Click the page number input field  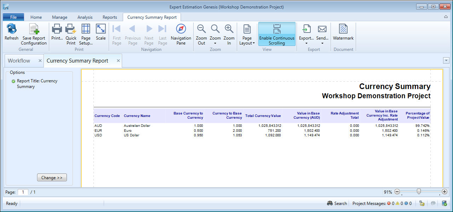(x=23, y=192)
